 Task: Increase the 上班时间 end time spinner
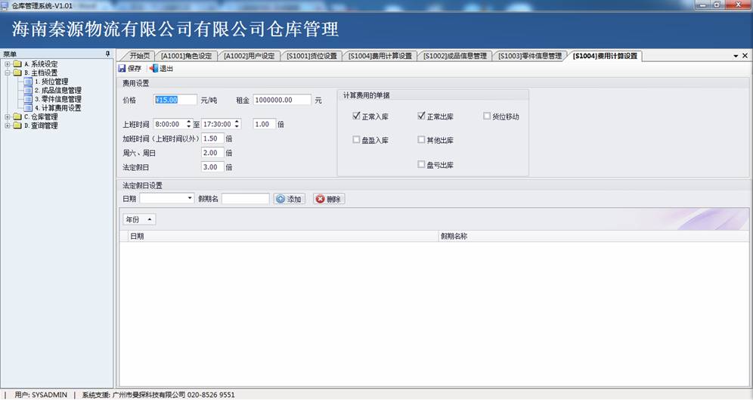[x=237, y=122]
